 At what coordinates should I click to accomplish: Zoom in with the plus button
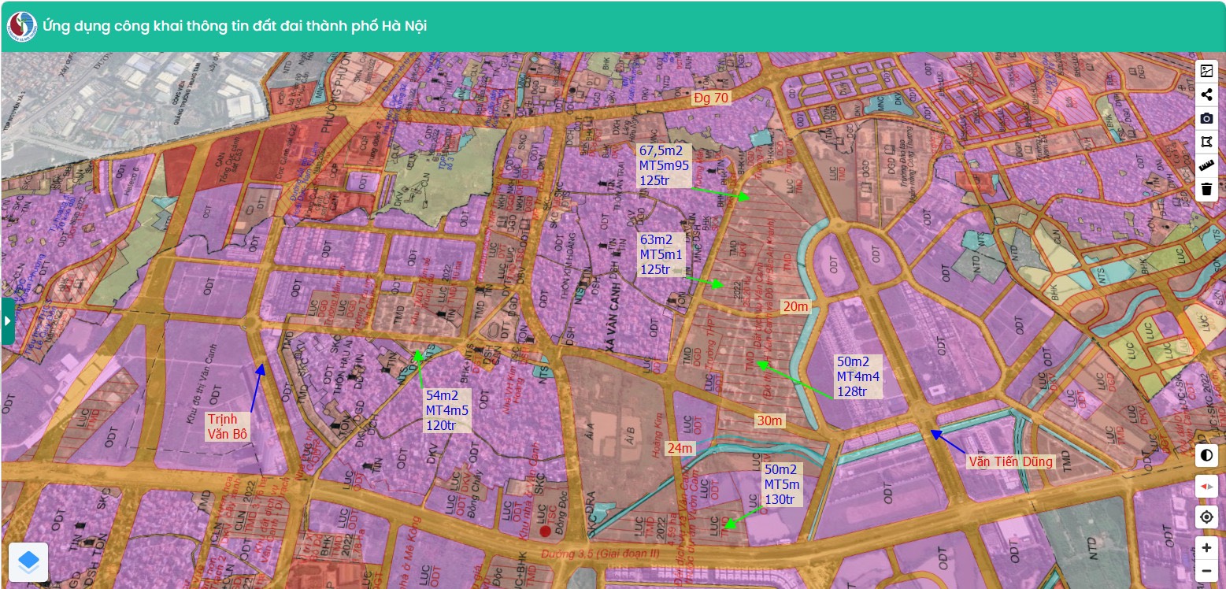1206,547
